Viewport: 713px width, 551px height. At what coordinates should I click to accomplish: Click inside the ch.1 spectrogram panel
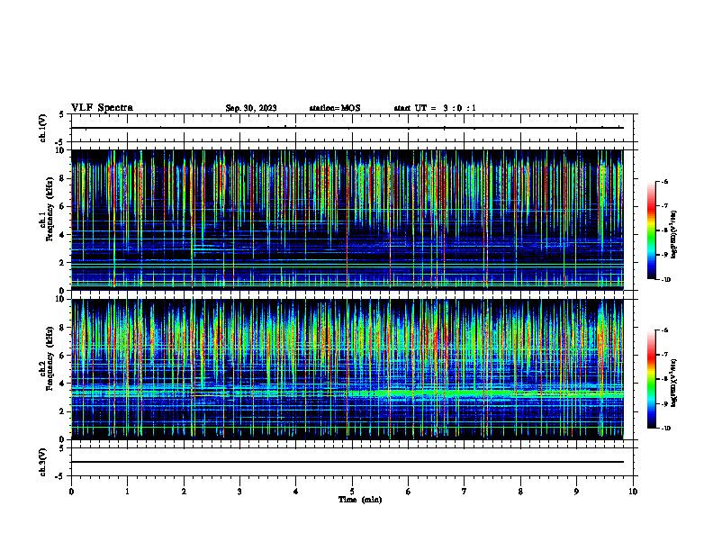click(347, 220)
